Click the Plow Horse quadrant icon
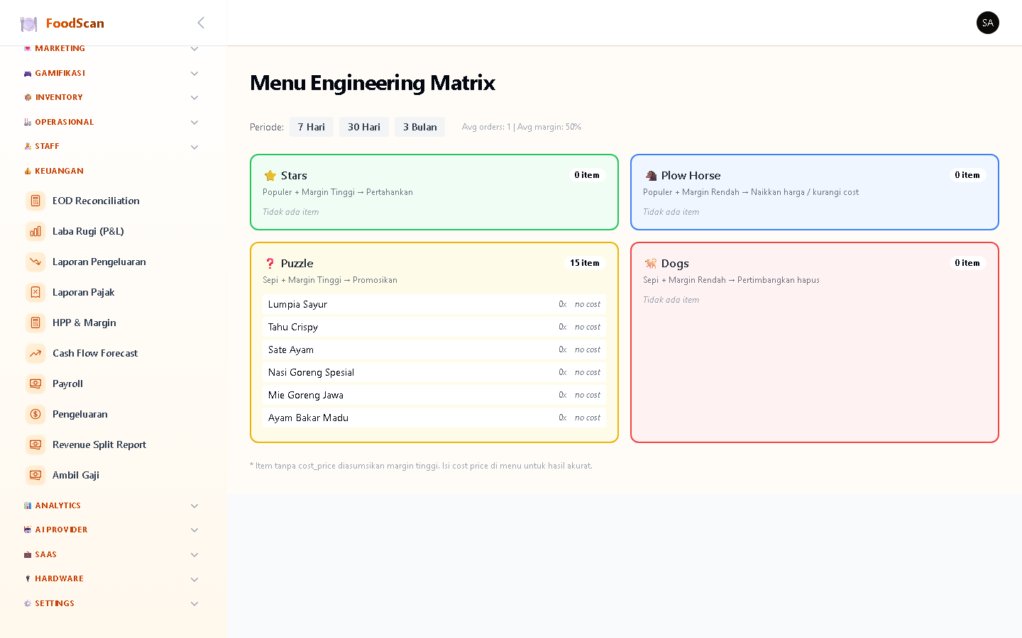The width and height of the screenshot is (1022, 638). 650,175
